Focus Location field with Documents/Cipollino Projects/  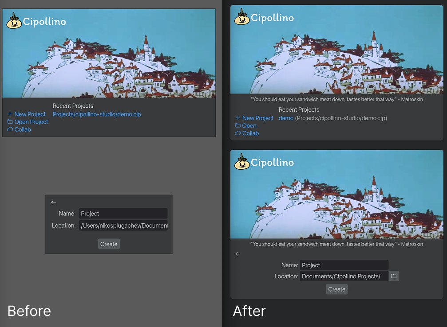[344, 276]
